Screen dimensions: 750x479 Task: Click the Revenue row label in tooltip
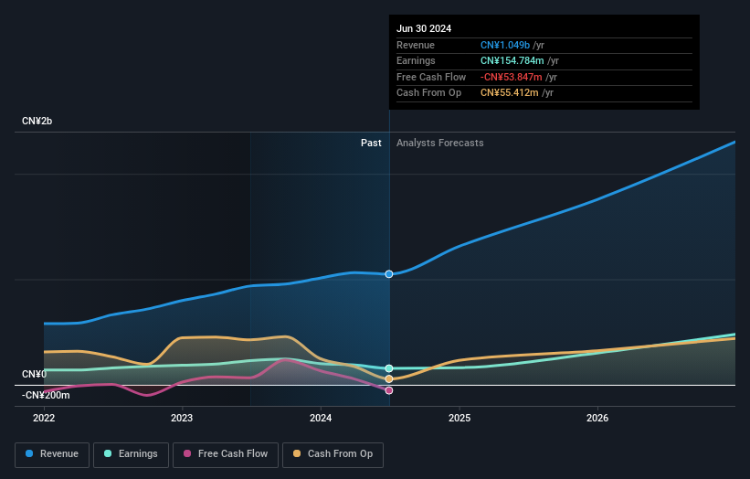[416, 45]
